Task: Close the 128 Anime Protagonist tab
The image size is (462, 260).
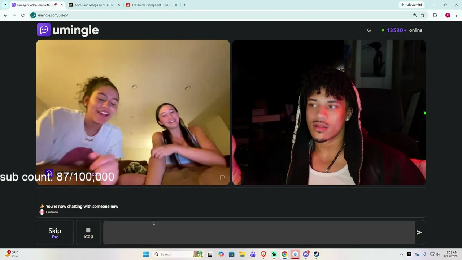Action: [176, 5]
